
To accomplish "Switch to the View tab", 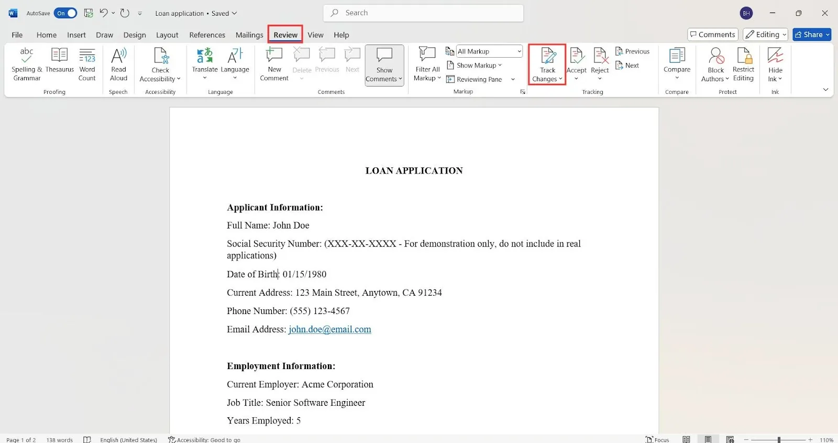I will 315,35.
